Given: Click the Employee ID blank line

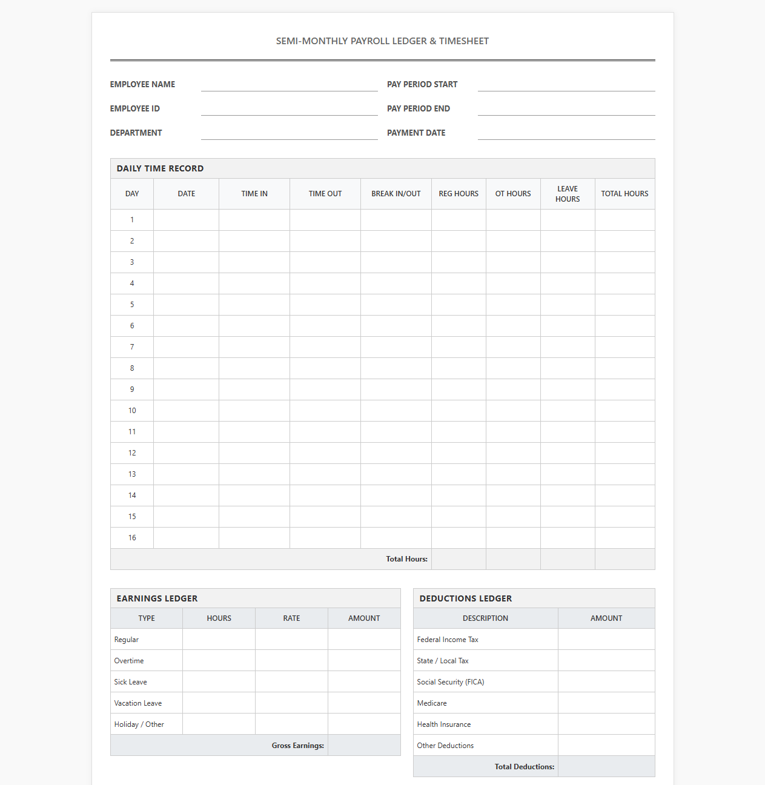Looking at the screenshot, I should click(x=289, y=109).
